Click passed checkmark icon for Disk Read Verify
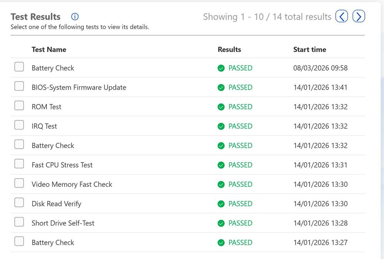 [221, 204]
